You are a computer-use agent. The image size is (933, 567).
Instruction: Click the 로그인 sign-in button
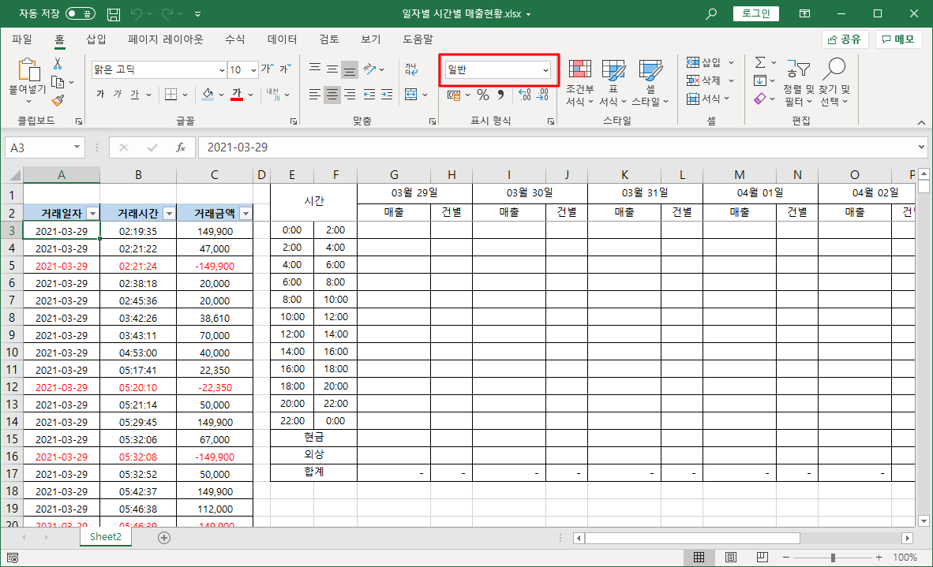tap(755, 13)
